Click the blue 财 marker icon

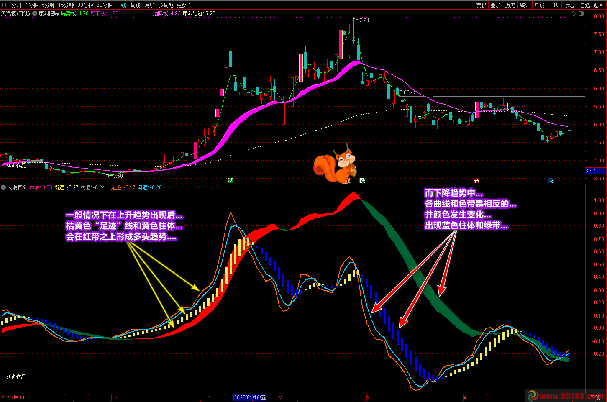point(551,180)
